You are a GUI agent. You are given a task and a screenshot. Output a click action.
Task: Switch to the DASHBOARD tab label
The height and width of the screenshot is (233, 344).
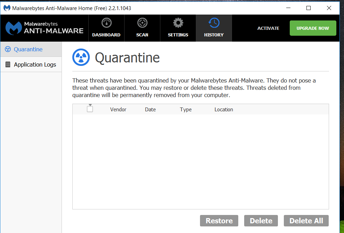(x=106, y=35)
